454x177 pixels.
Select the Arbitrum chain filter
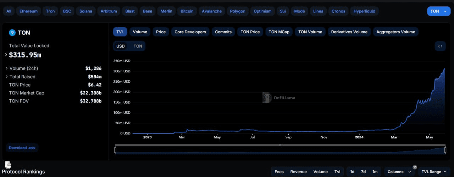(x=109, y=11)
